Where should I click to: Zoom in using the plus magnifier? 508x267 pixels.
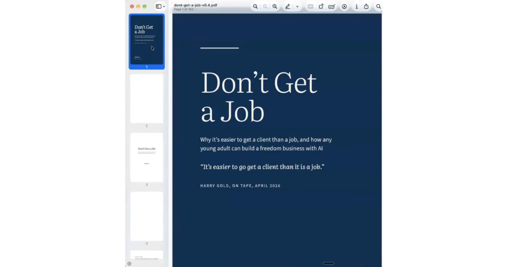[x=275, y=6]
